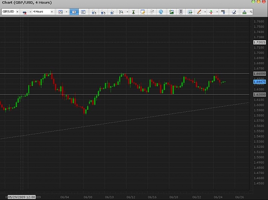This screenshot has height=200, width=268.
Task: Toggle the second chart mode button
Action: point(83,12)
